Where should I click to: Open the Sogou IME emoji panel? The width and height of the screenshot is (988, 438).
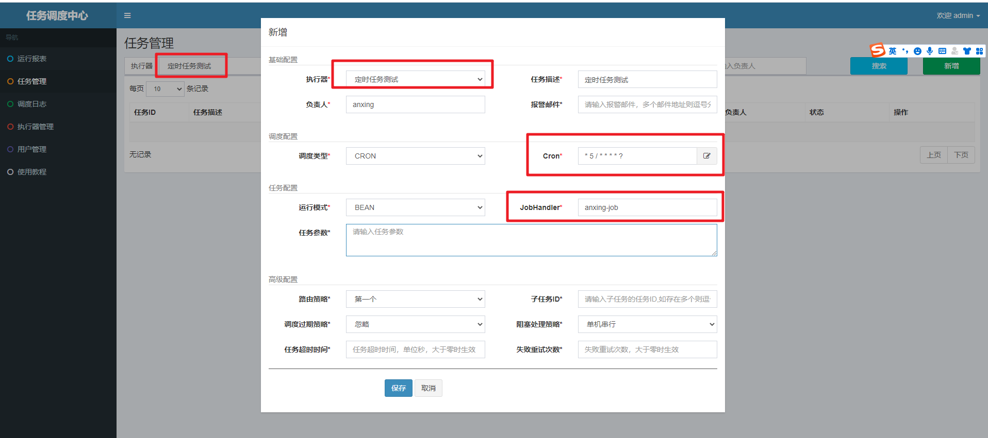click(917, 51)
